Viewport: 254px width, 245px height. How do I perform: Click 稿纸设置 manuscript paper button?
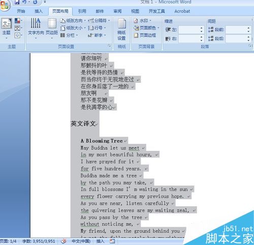click(121, 29)
